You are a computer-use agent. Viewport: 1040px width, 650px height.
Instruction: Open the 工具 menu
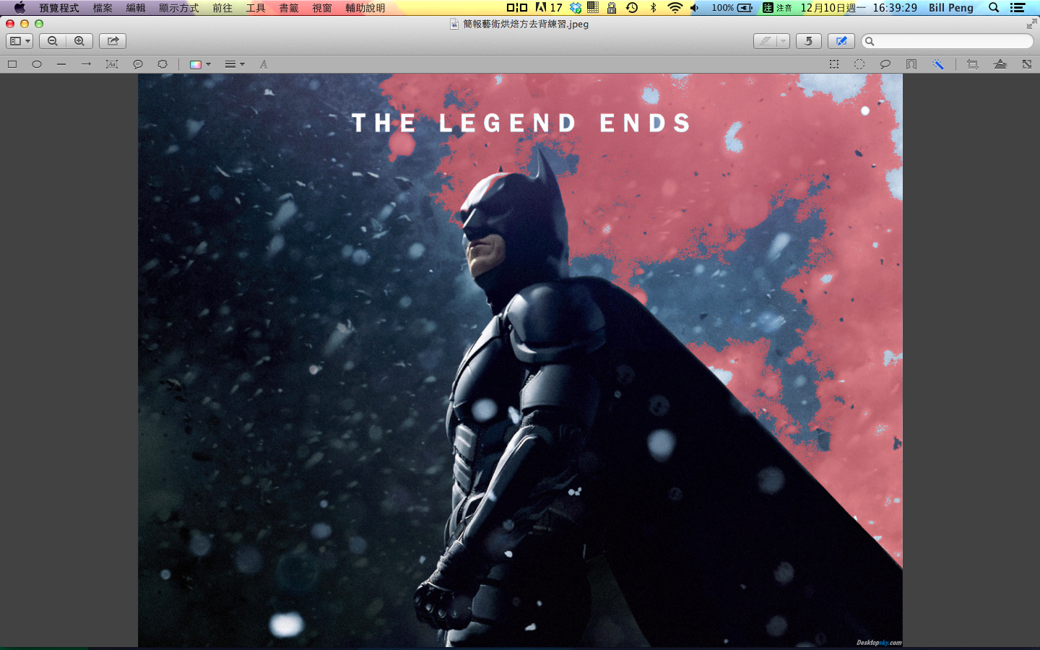click(x=256, y=8)
